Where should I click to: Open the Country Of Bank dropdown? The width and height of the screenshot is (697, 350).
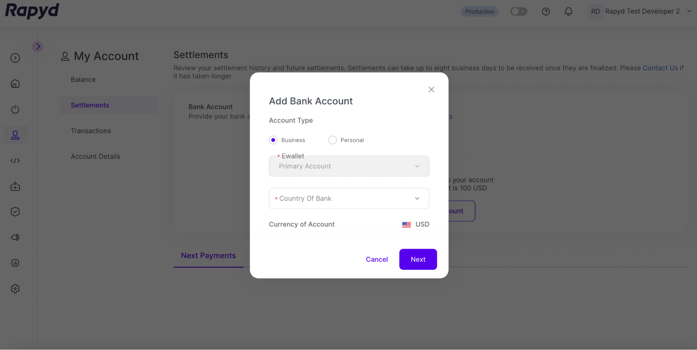(x=349, y=199)
